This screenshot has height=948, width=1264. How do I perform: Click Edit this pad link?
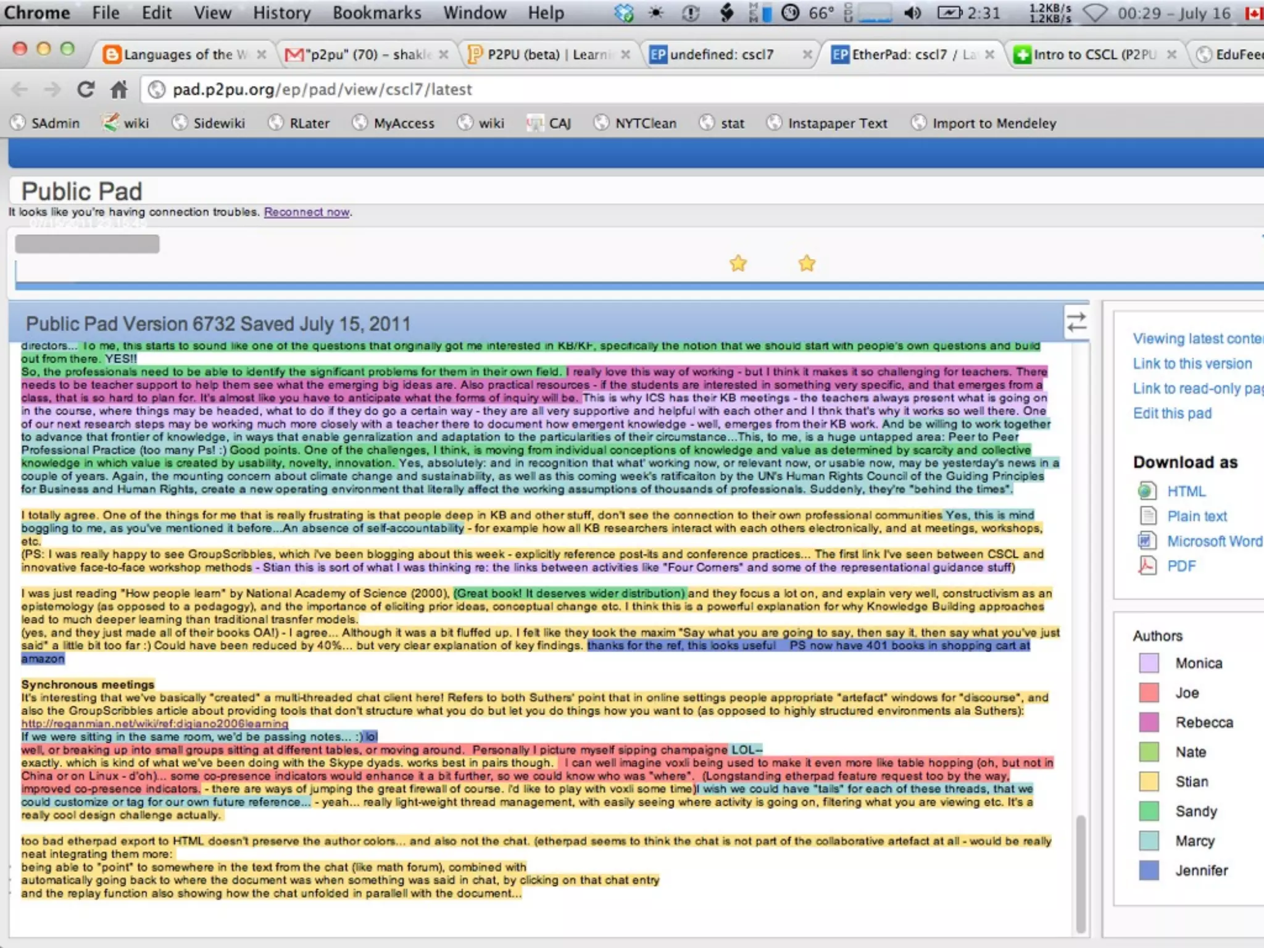coord(1172,414)
